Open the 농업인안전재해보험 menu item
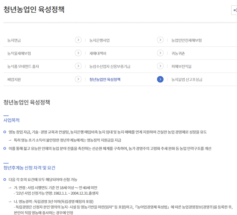The width and height of the screenshot is (237, 215). pos(187,40)
